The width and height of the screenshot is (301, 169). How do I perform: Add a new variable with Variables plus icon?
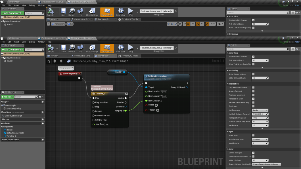click(x=43, y=123)
